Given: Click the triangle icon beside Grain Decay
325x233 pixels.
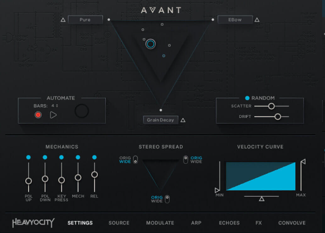Looking at the screenshot, I should [183, 120].
